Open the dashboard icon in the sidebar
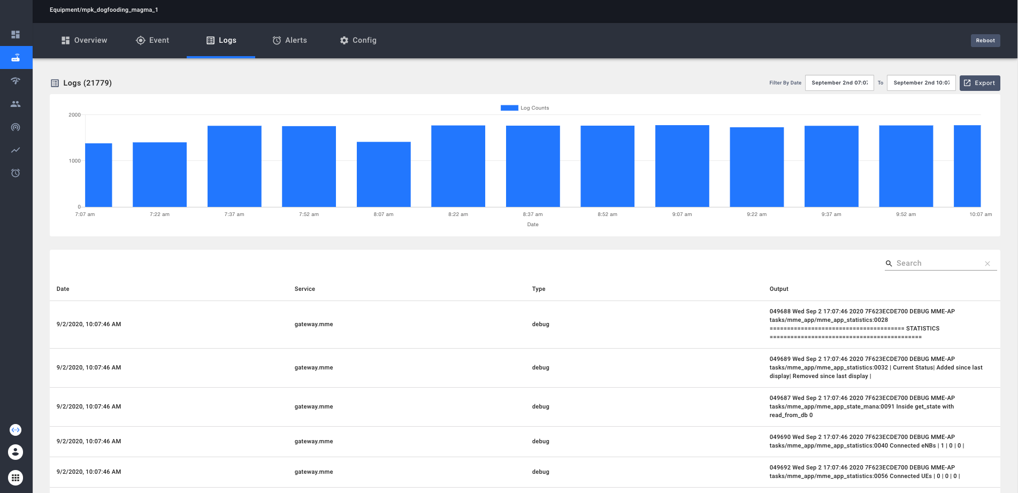The image size is (1018, 493). [x=16, y=35]
